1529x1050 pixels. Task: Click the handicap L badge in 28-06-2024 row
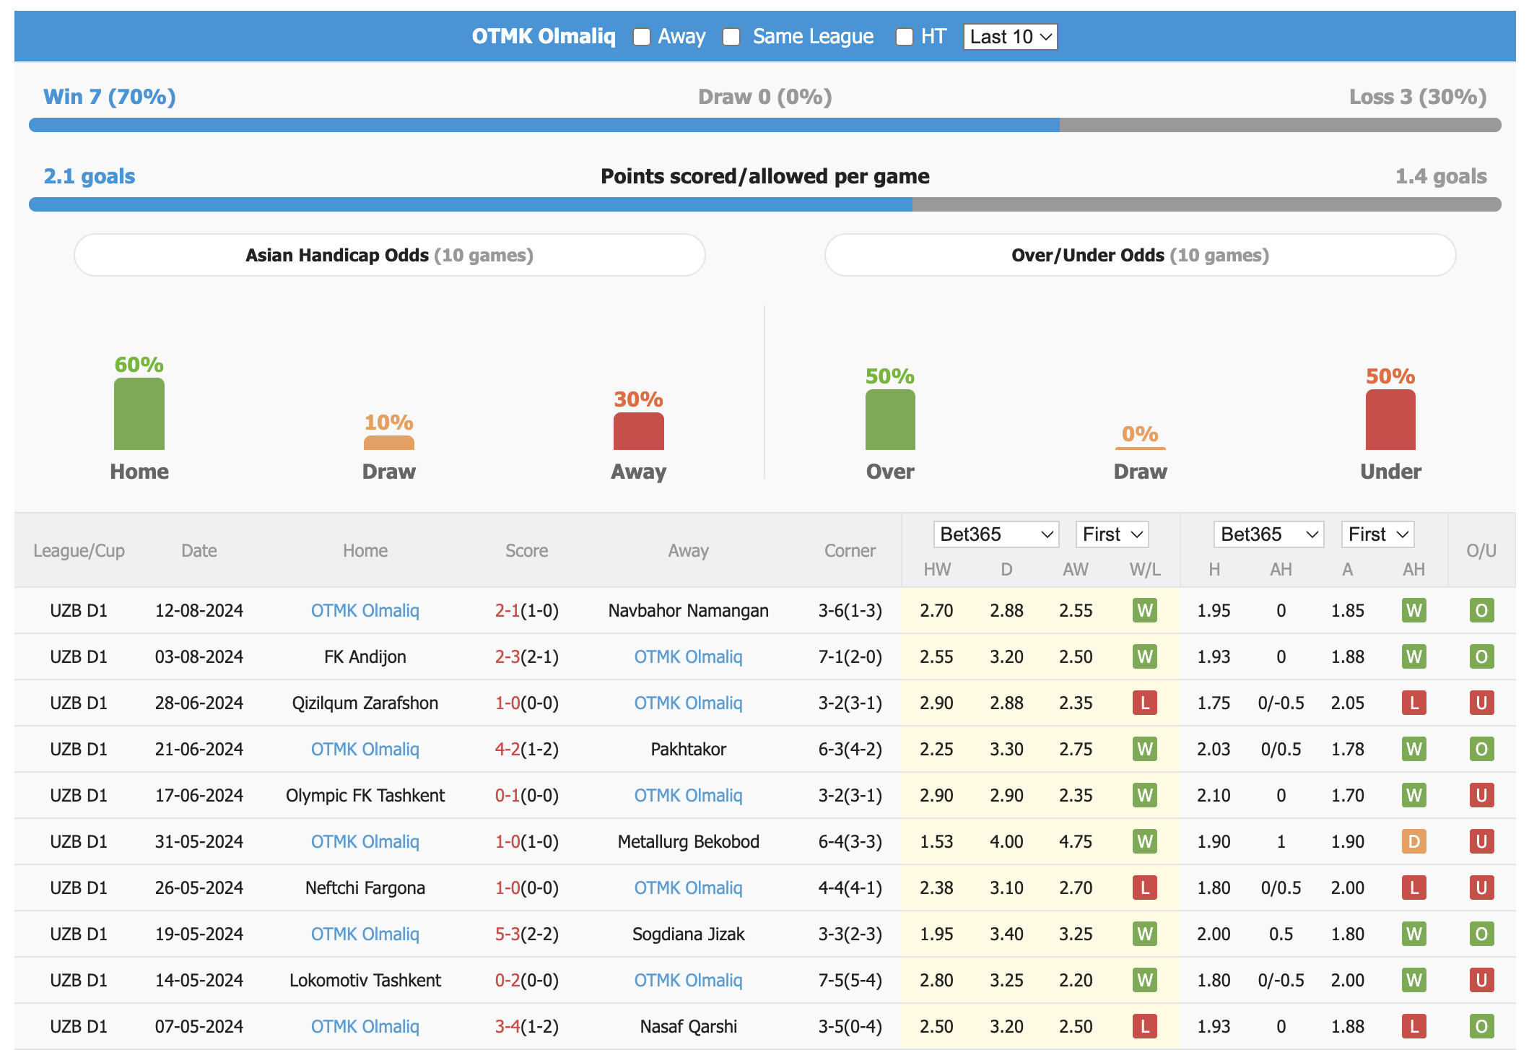tap(1413, 703)
